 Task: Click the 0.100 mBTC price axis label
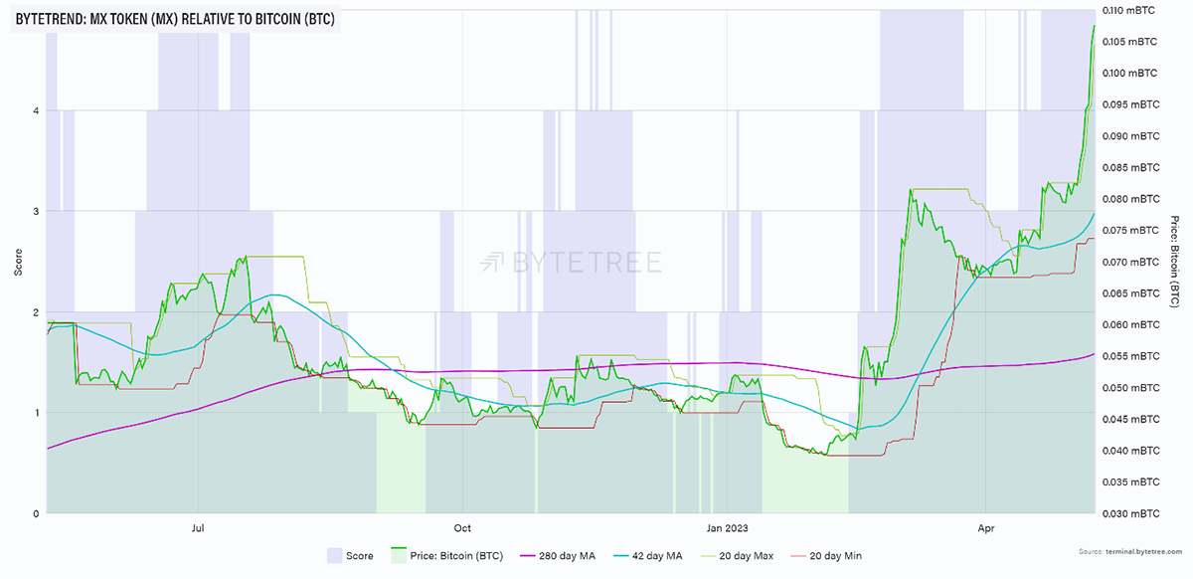(x=1128, y=73)
